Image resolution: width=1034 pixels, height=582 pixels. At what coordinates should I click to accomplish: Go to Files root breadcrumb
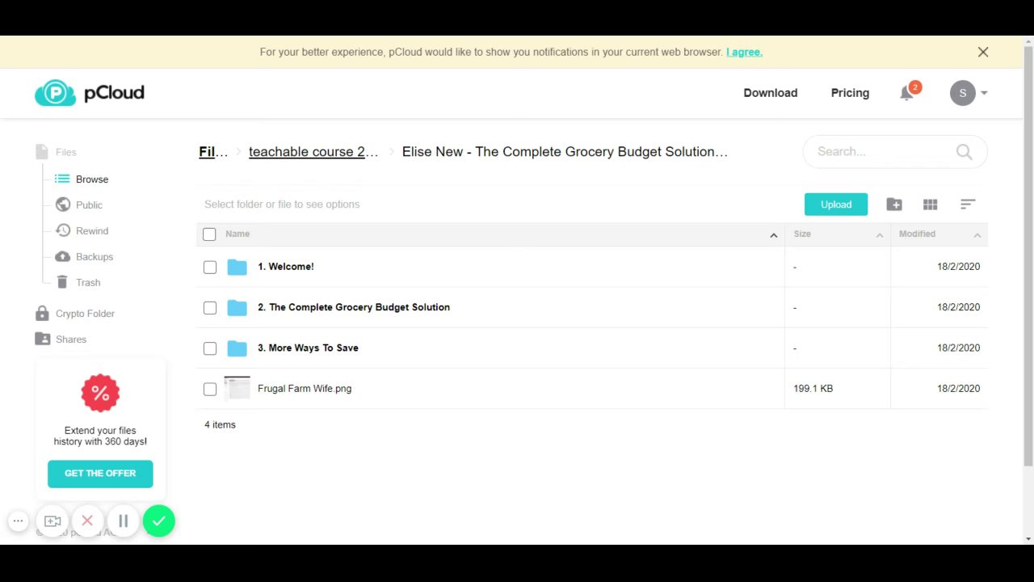tap(213, 152)
